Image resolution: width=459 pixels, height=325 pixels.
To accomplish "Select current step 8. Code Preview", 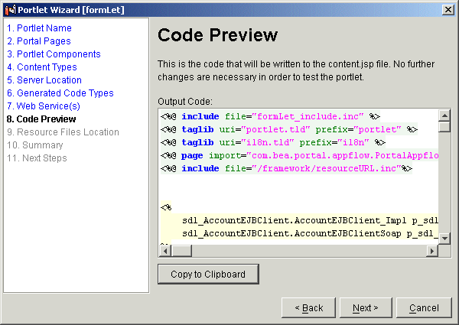I will (x=41, y=119).
